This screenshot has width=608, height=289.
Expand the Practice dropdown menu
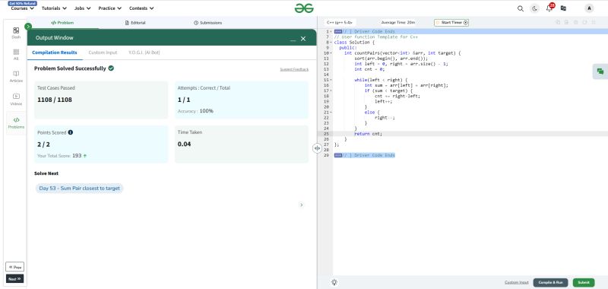click(109, 8)
